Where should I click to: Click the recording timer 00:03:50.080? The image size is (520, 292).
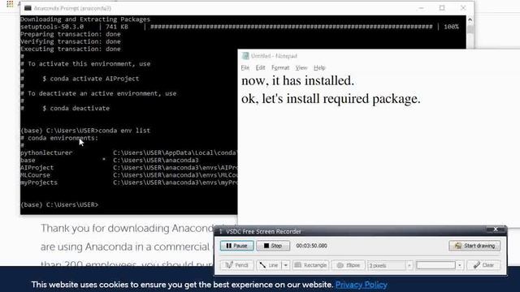click(311, 246)
